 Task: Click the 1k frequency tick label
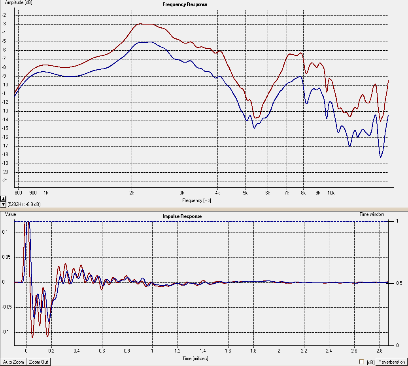pos(46,193)
